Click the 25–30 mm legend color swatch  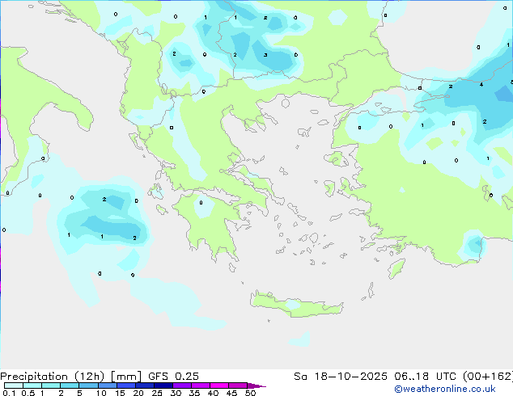(163, 385)
